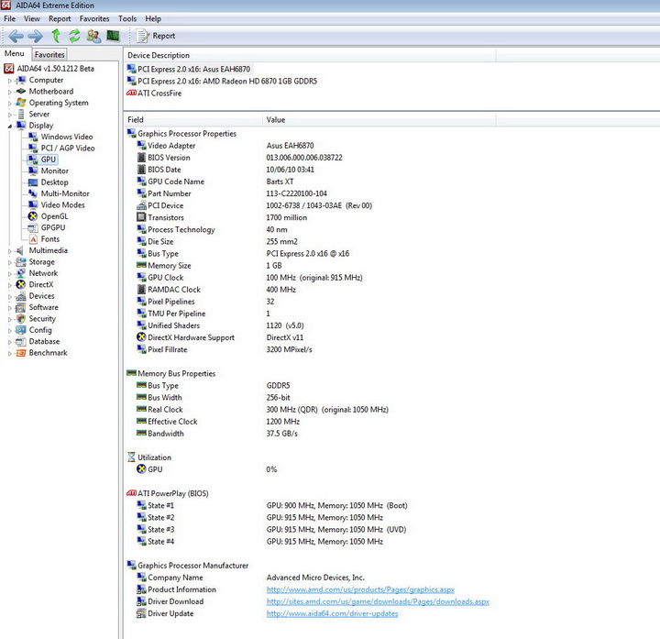Image resolution: width=660 pixels, height=639 pixels.
Task: Open the AMD driver downloads link
Action: tap(378, 601)
